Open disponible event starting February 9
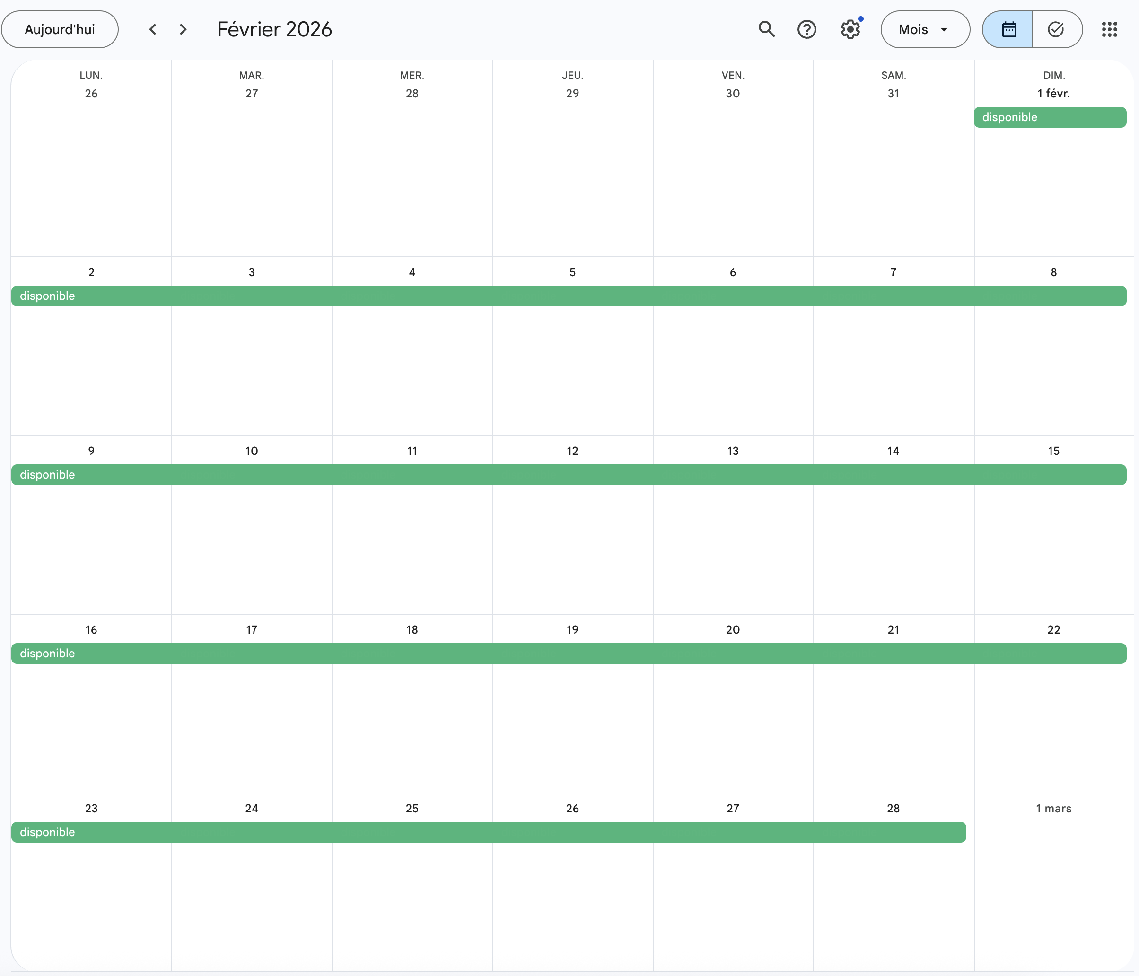Viewport: 1139px width, 976px height. click(568, 474)
